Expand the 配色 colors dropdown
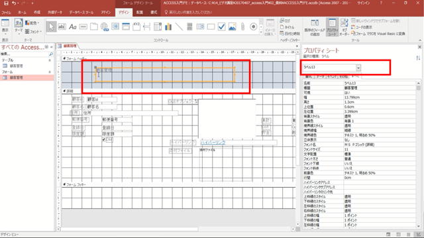The width and height of the screenshot is (424, 238). click(32, 23)
